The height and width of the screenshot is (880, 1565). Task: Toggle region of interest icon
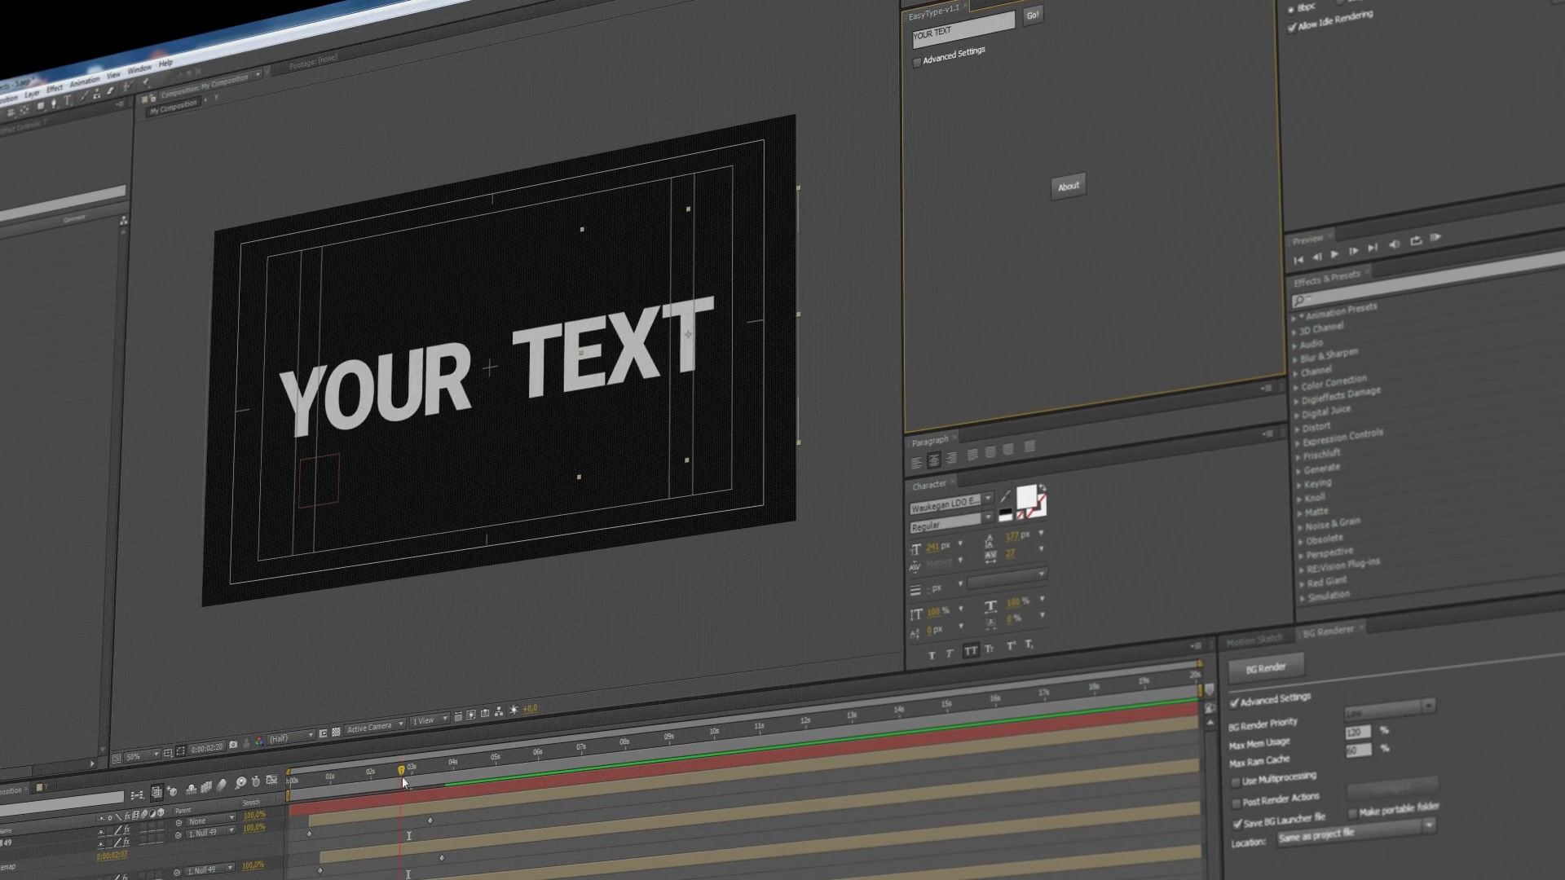point(323,733)
